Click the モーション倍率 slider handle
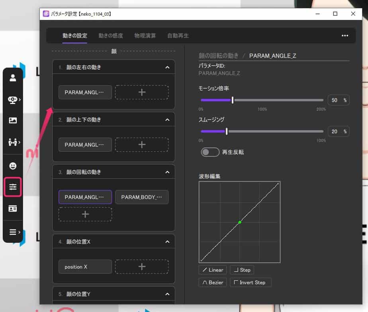 pos(233,100)
